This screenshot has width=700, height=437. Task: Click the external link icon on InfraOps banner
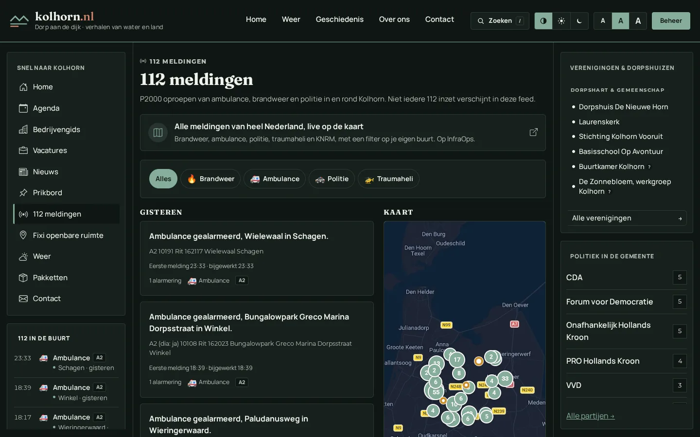[x=533, y=132]
